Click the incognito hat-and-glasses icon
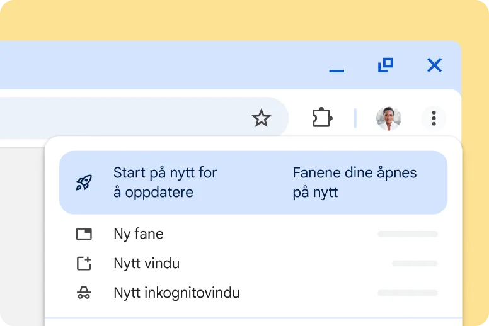Image resolution: width=489 pixels, height=326 pixels. 84,293
